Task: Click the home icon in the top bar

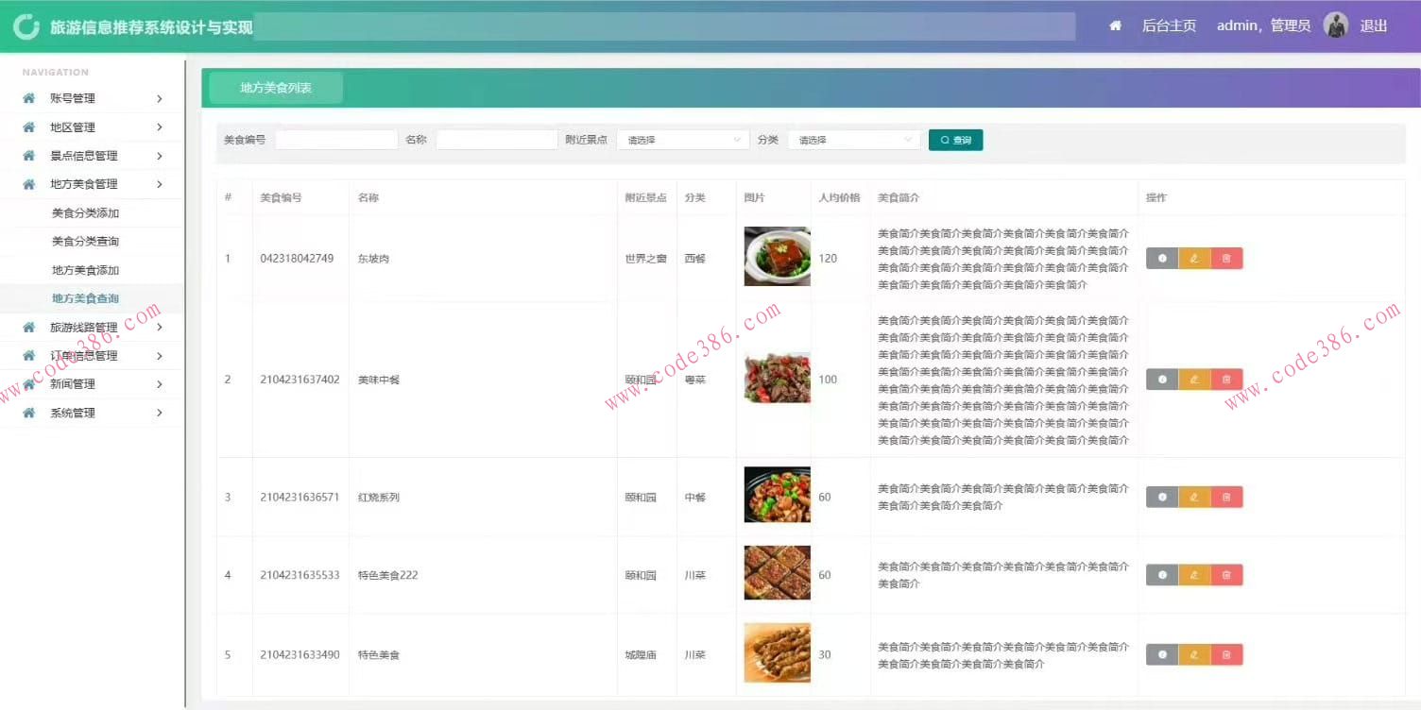Action: coord(1115,25)
